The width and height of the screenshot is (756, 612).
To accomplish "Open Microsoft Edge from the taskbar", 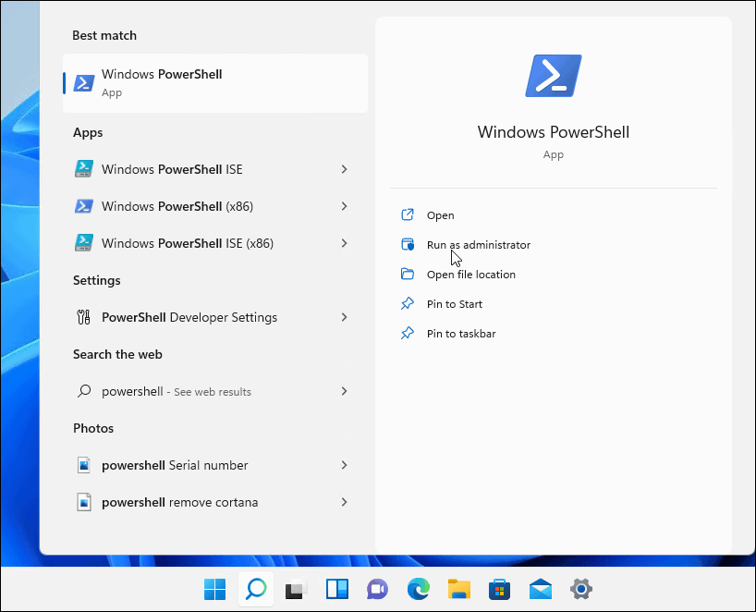I will point(418,589).
